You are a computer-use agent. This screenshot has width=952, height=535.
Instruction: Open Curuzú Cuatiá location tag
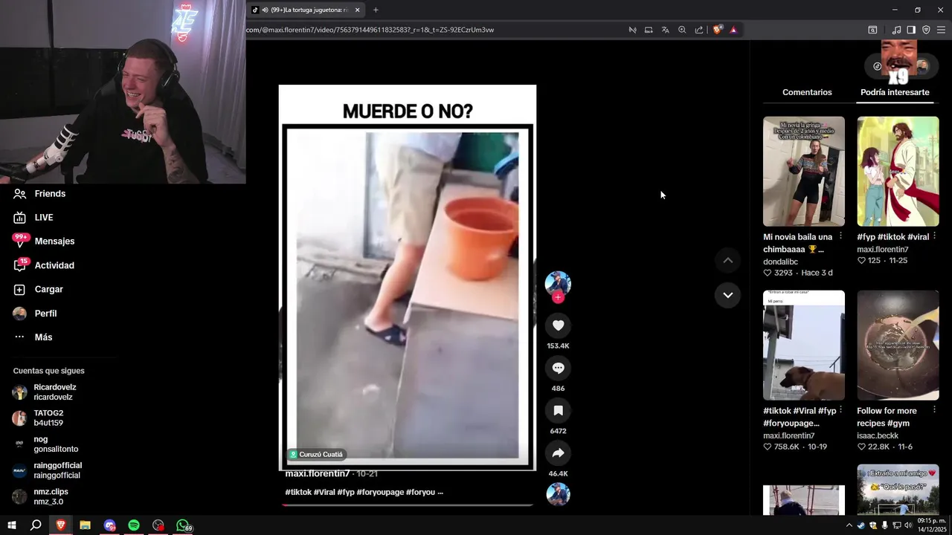(316, 454)
